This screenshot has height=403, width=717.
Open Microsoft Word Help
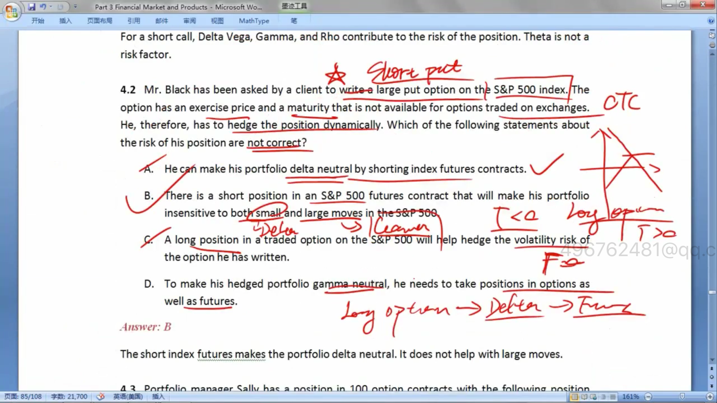711,21
